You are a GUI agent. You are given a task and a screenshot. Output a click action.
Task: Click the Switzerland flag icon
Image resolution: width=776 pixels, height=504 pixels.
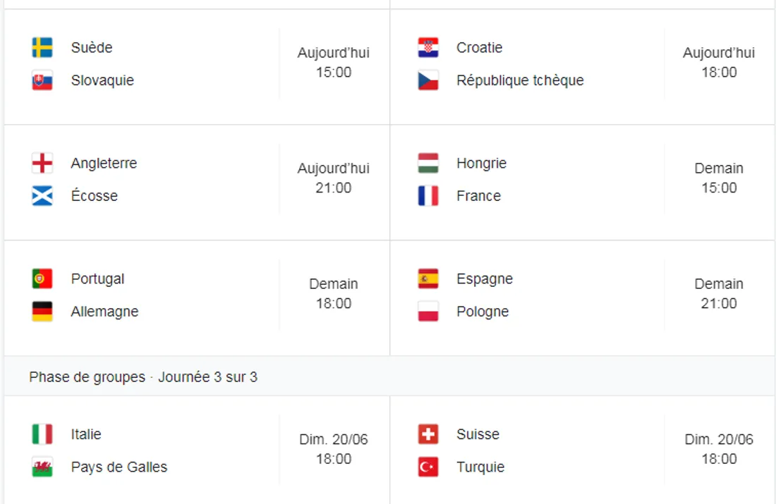click(428, 434)
